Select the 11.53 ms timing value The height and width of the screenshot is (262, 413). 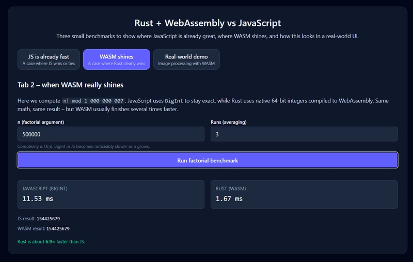38,199
